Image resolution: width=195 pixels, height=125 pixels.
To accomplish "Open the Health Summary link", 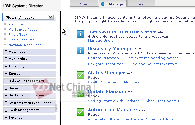I will [x=103, y=82].
